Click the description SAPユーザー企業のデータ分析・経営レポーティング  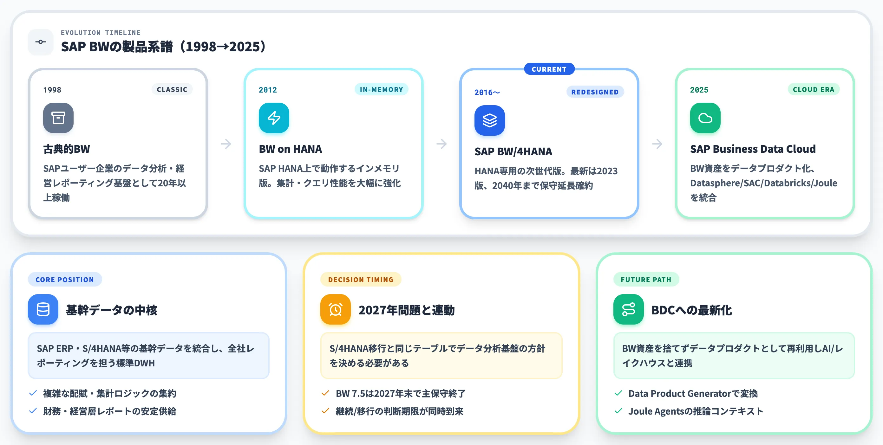click(115, 183)
